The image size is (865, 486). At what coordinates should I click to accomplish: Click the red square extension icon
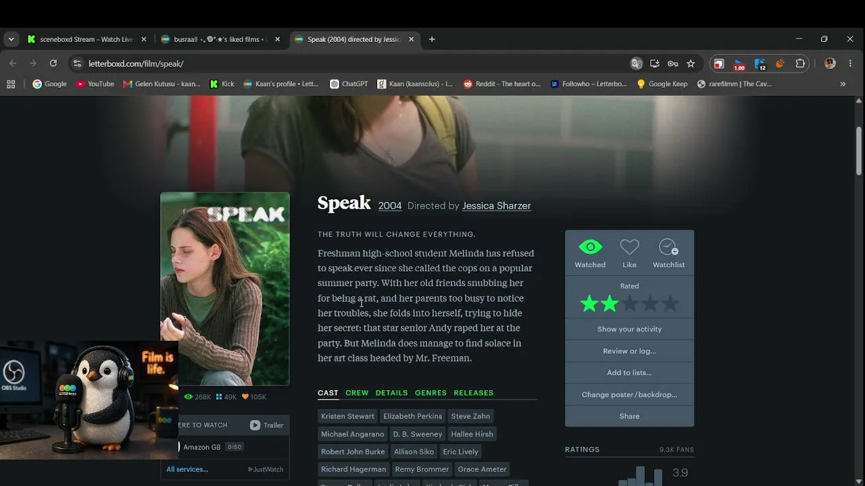pyautogui.click(x=719, y=63)
